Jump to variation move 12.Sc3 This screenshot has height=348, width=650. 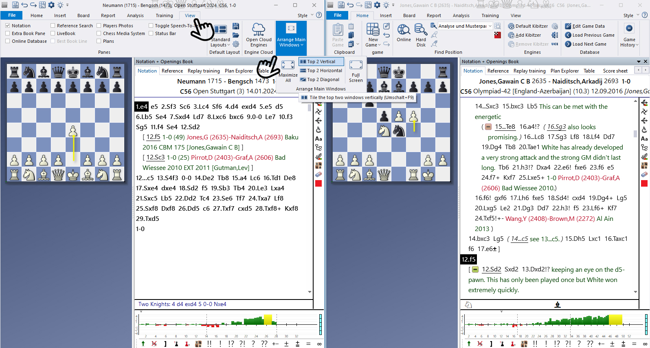tap(155, 157)
